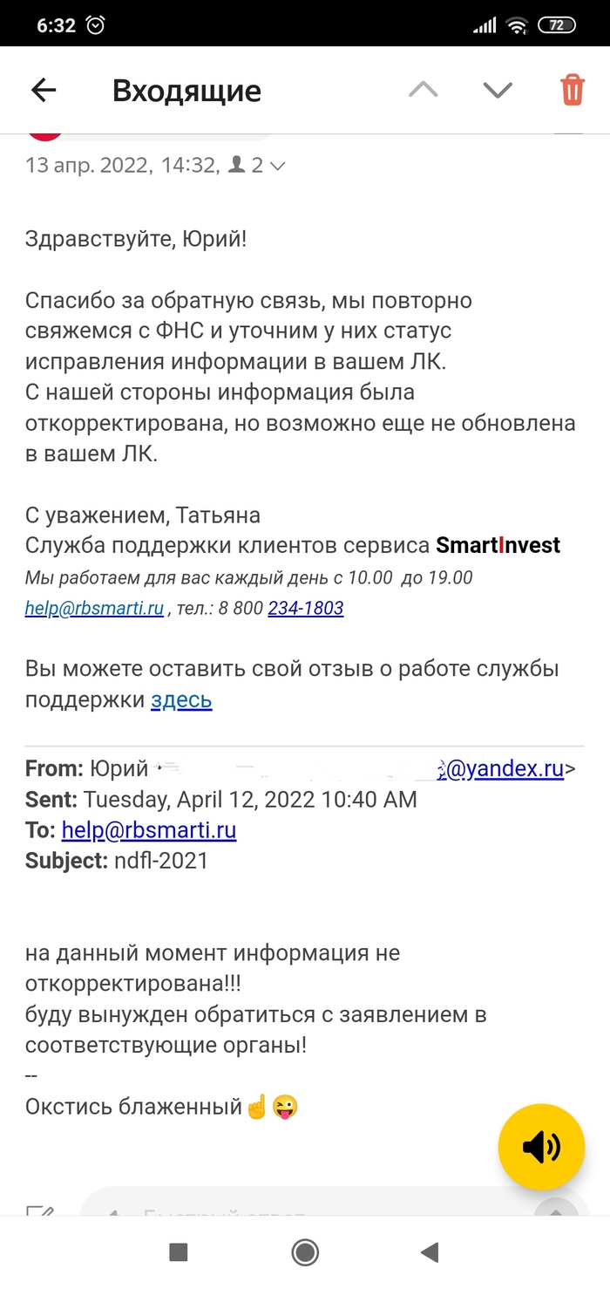
Task: Call phone number 234-1803 link
Action: pos(305,609)
